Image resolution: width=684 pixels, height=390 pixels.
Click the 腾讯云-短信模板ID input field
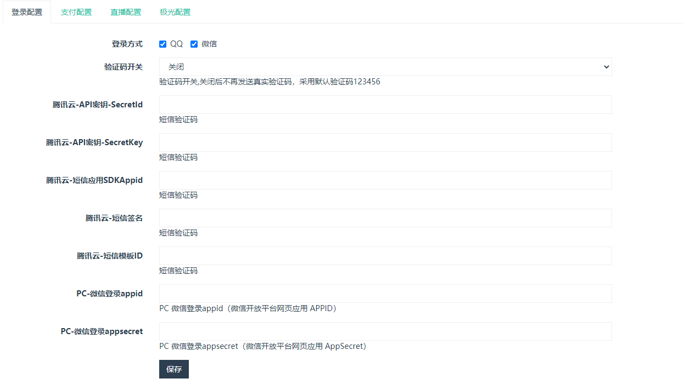385,256
